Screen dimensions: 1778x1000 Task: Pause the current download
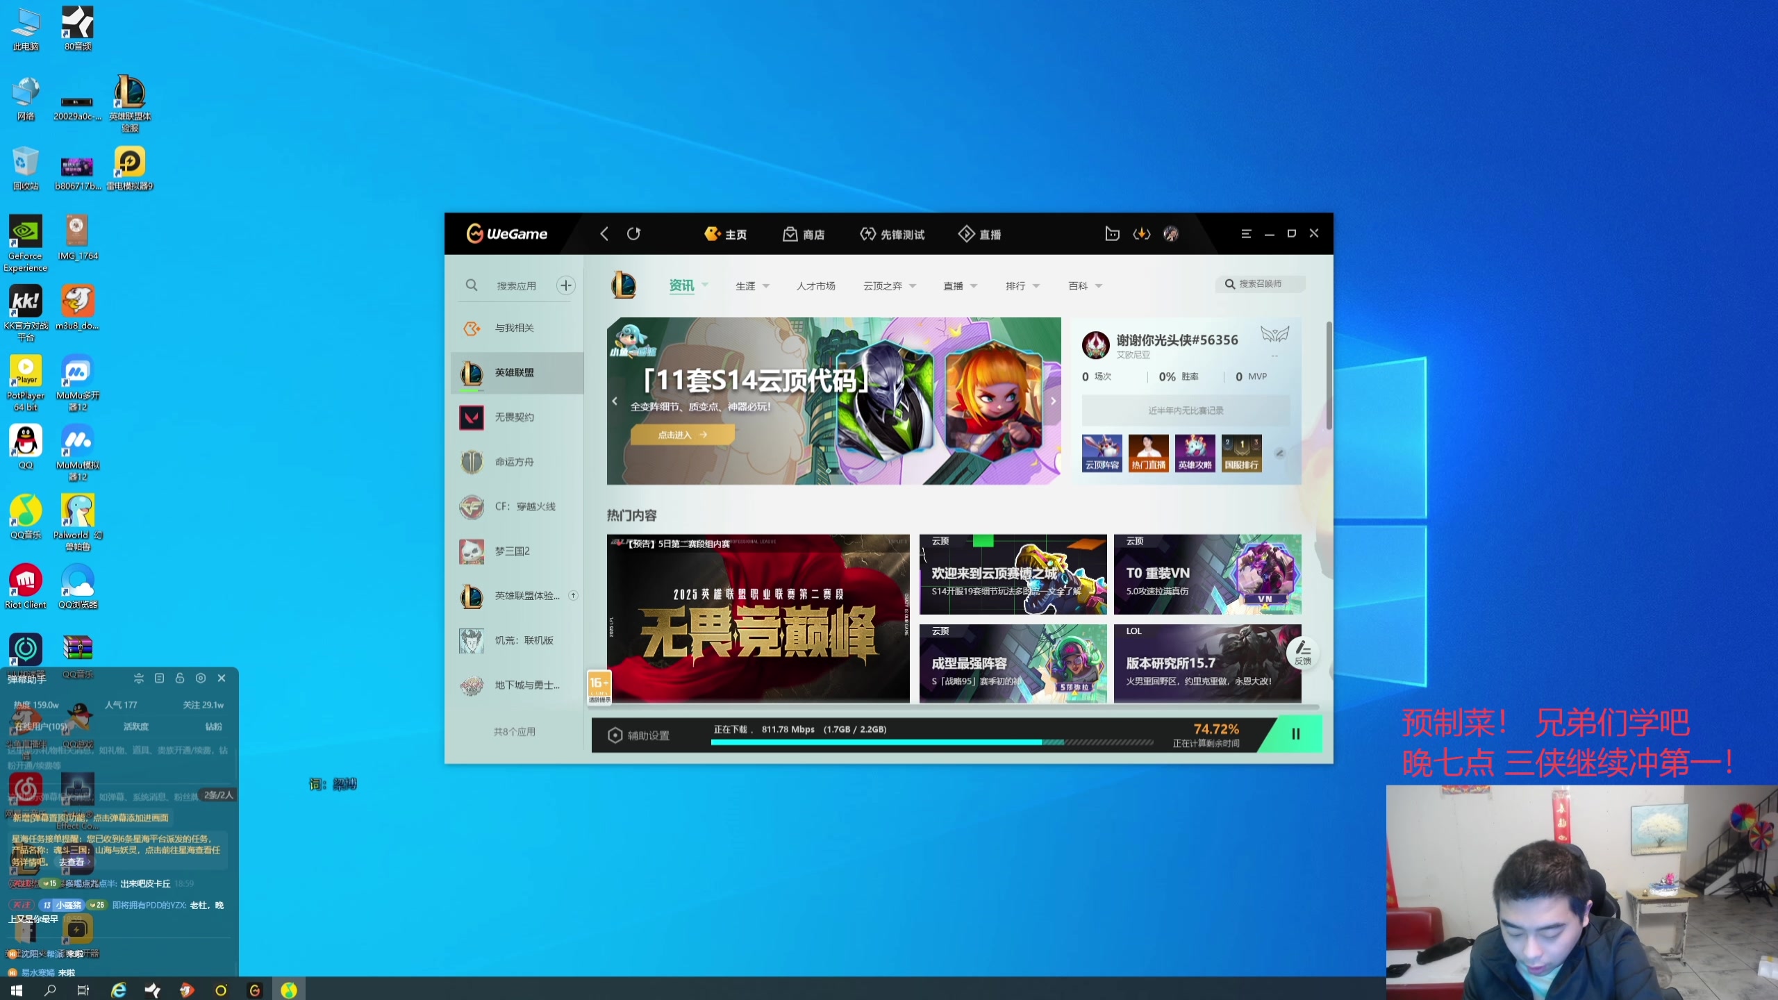point(1295,734)
